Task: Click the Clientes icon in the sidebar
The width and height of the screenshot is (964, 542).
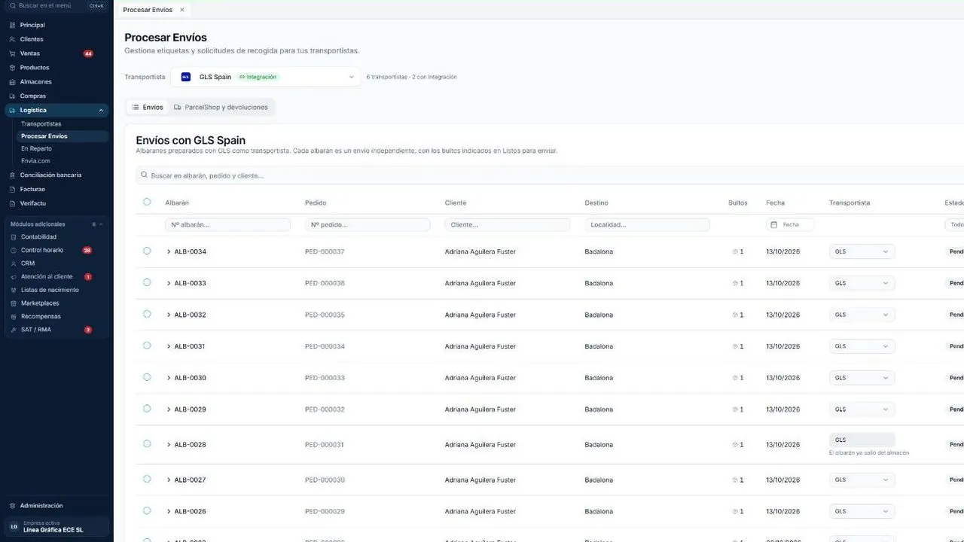Action: click(x=12, y=39)
